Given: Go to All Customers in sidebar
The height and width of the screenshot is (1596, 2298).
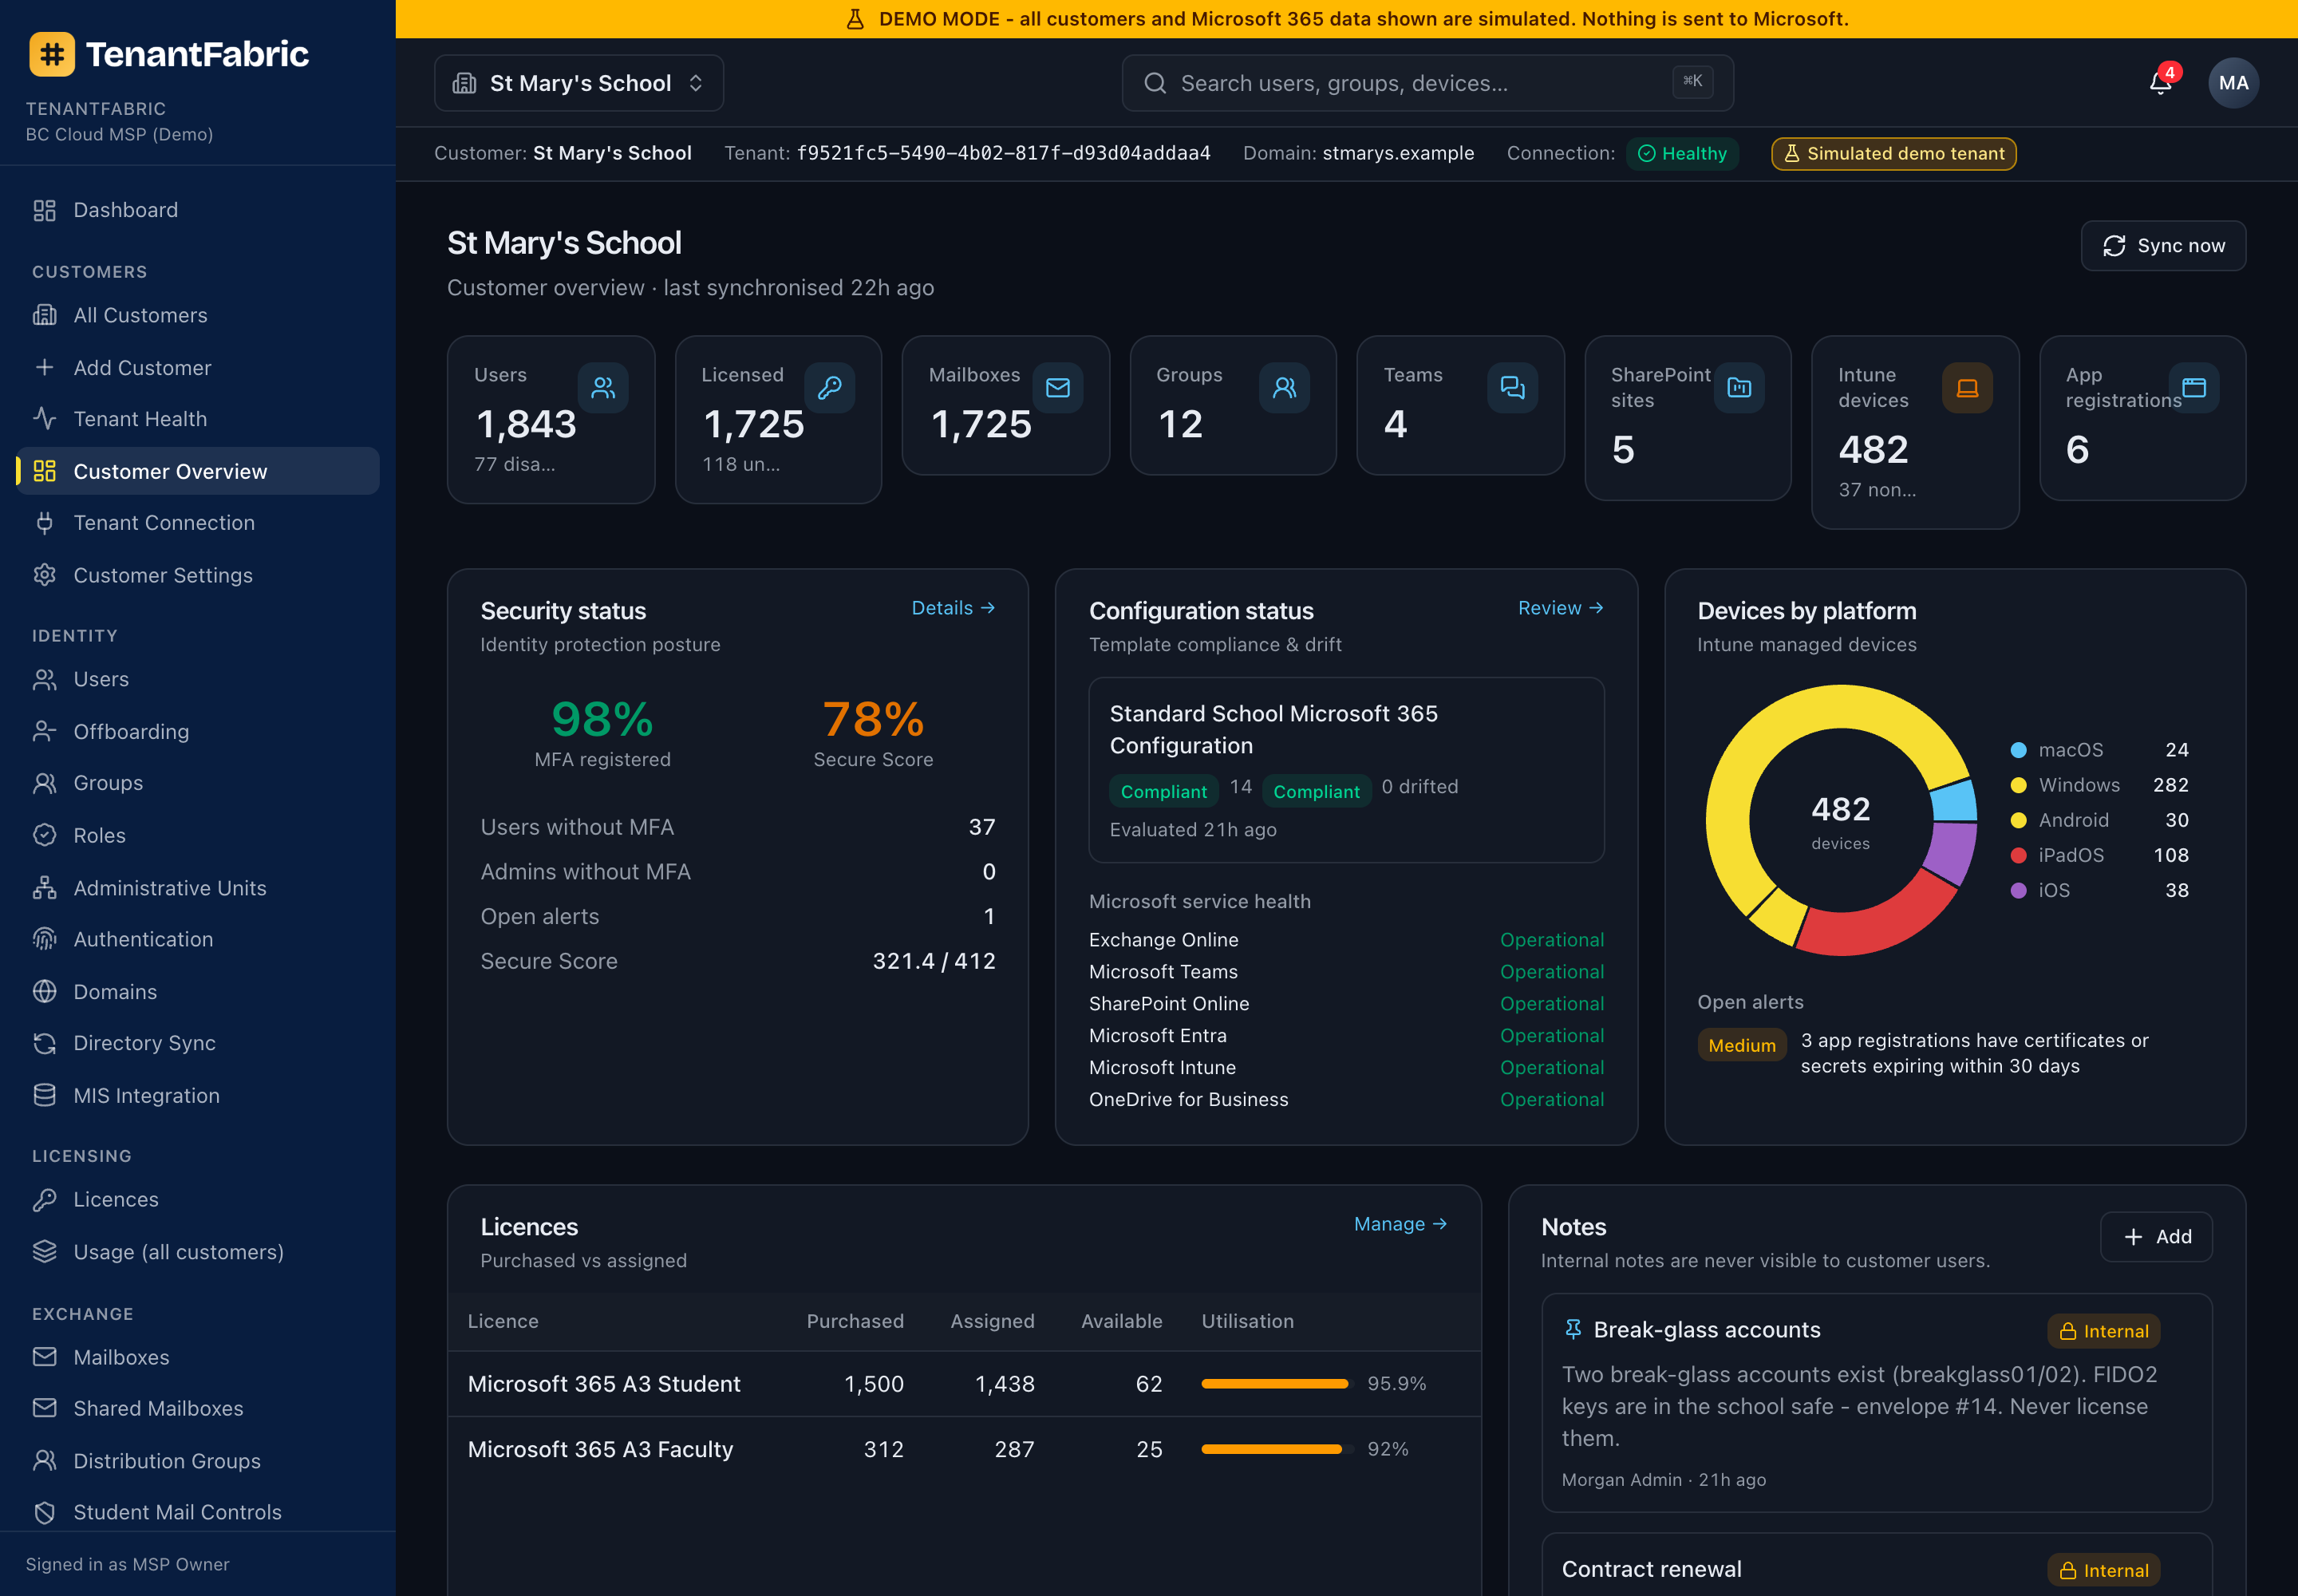Looking at the screenshot, I should point(198,315).
